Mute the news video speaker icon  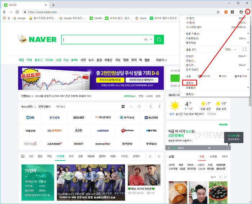[x=210, y=148]
